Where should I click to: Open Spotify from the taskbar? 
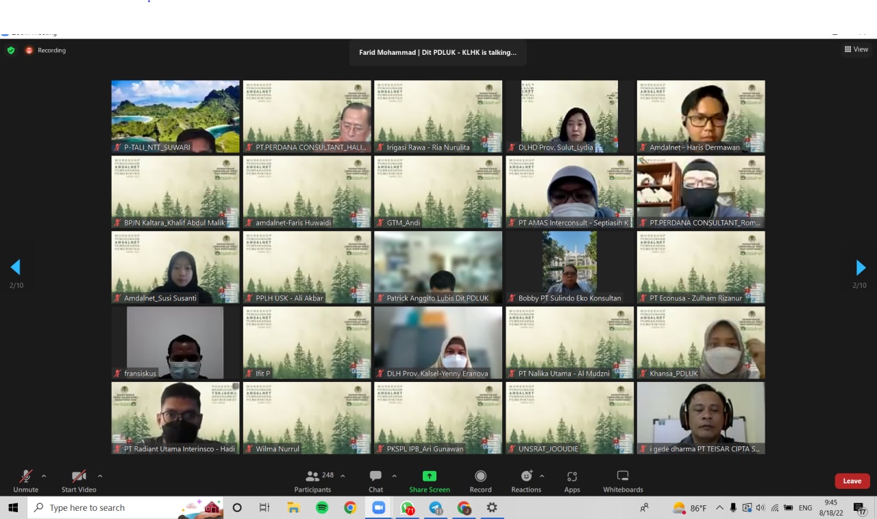[322, 508]
